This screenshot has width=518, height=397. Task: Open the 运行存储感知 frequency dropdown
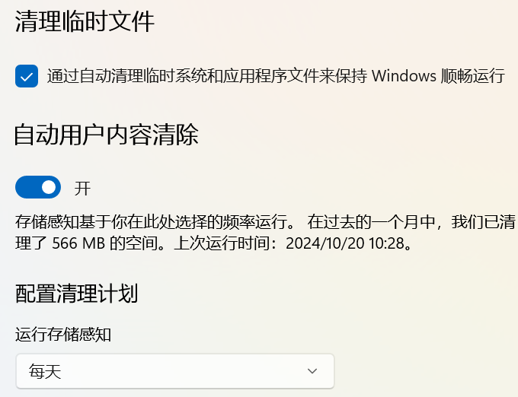[174, 371]
